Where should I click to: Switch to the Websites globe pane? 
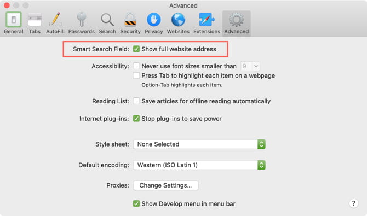(x=178, y=24)
